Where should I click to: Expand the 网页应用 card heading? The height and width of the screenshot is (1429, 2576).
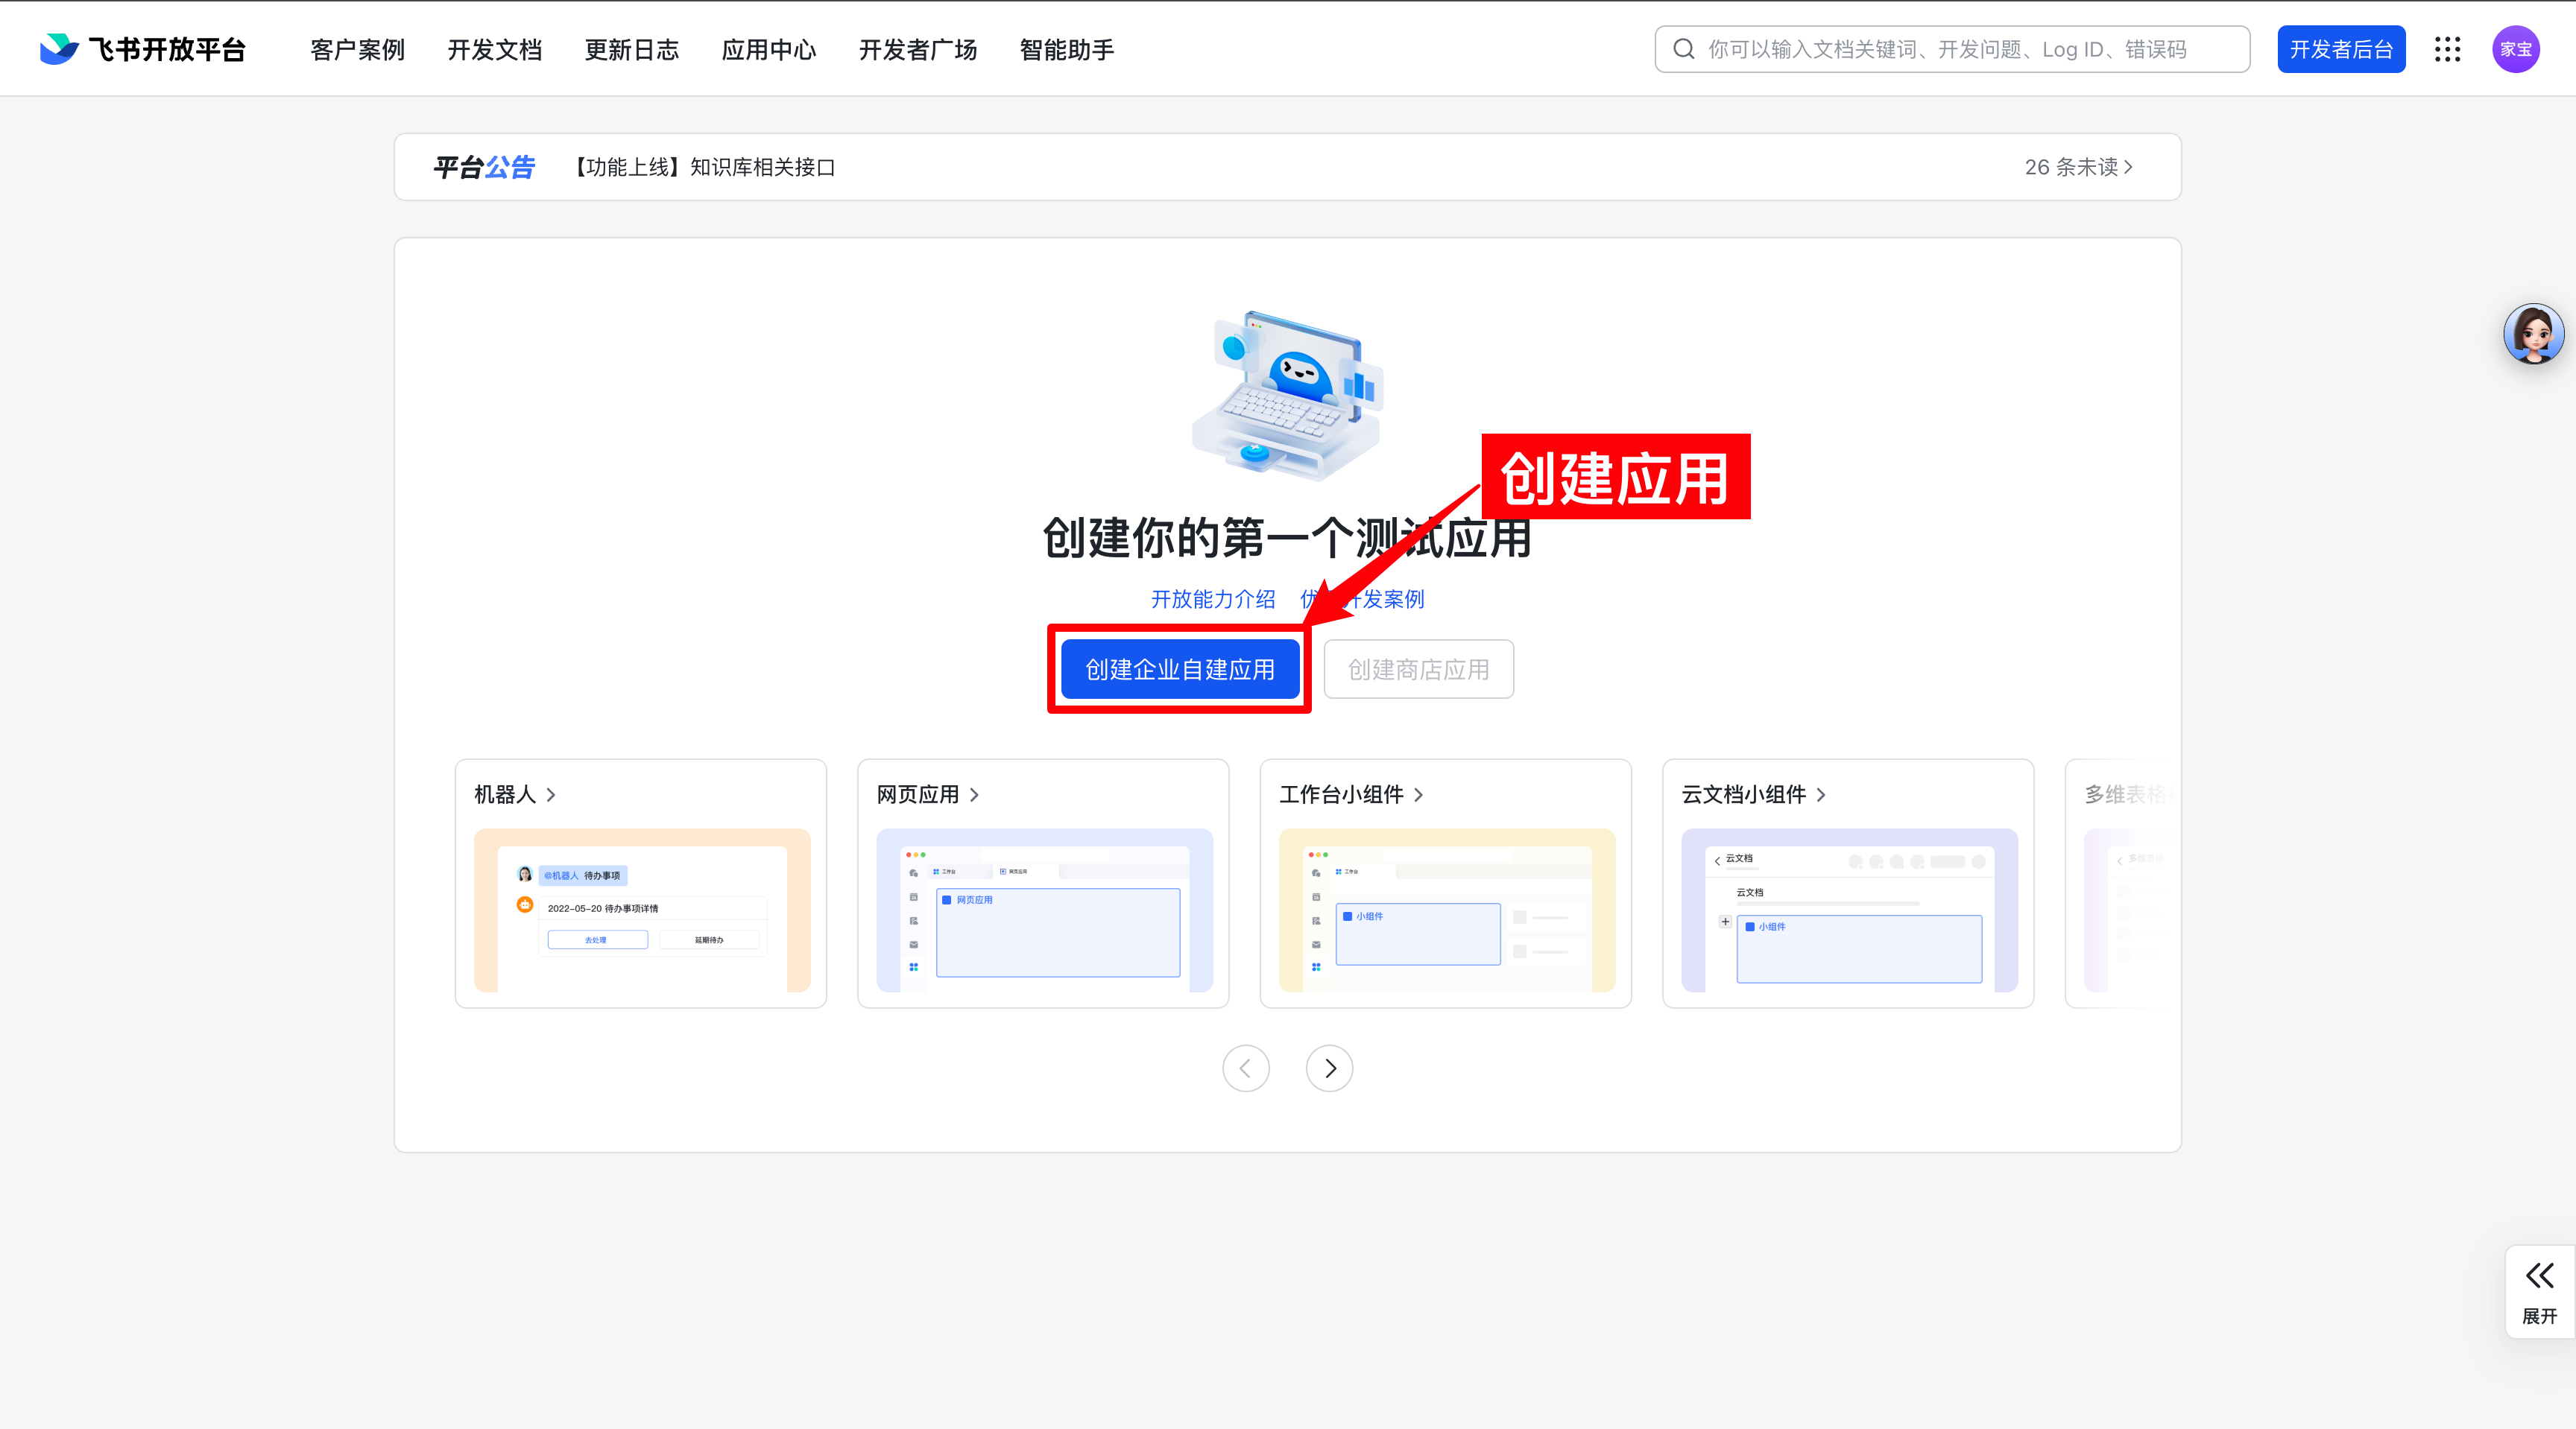point(928,794)
